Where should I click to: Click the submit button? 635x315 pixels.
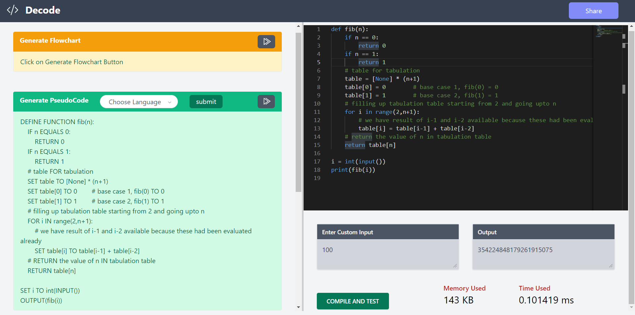pos(206,102)
